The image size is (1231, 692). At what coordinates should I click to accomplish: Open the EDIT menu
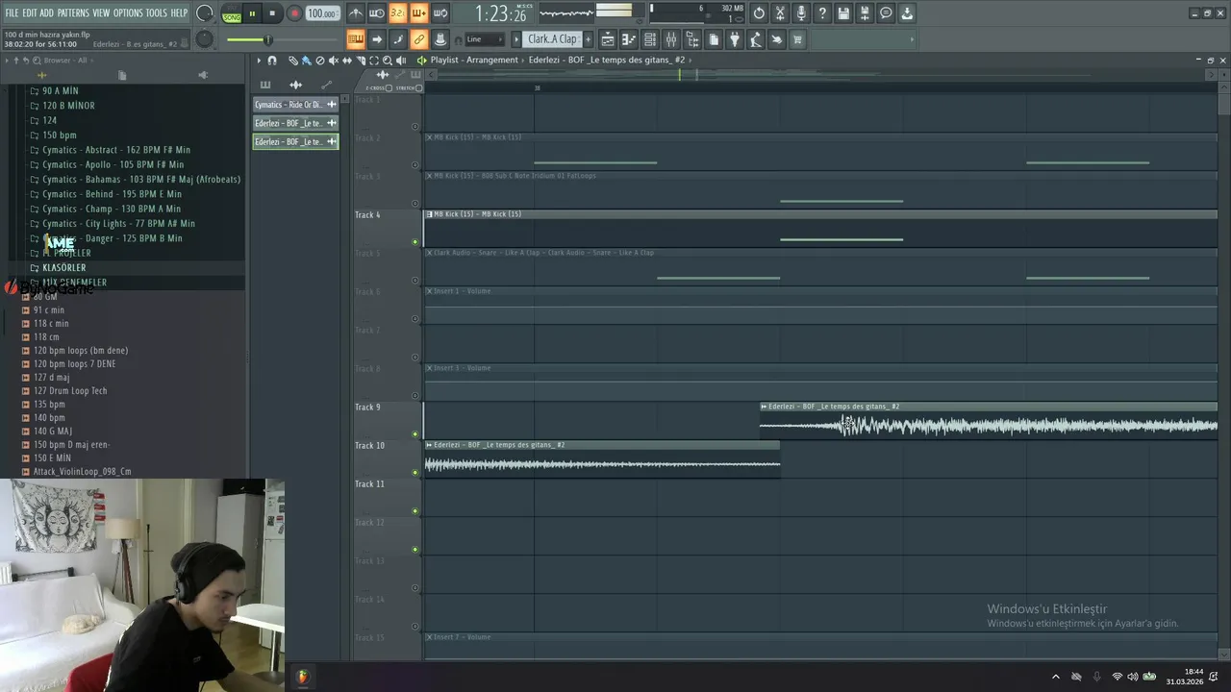pos(30,12)
